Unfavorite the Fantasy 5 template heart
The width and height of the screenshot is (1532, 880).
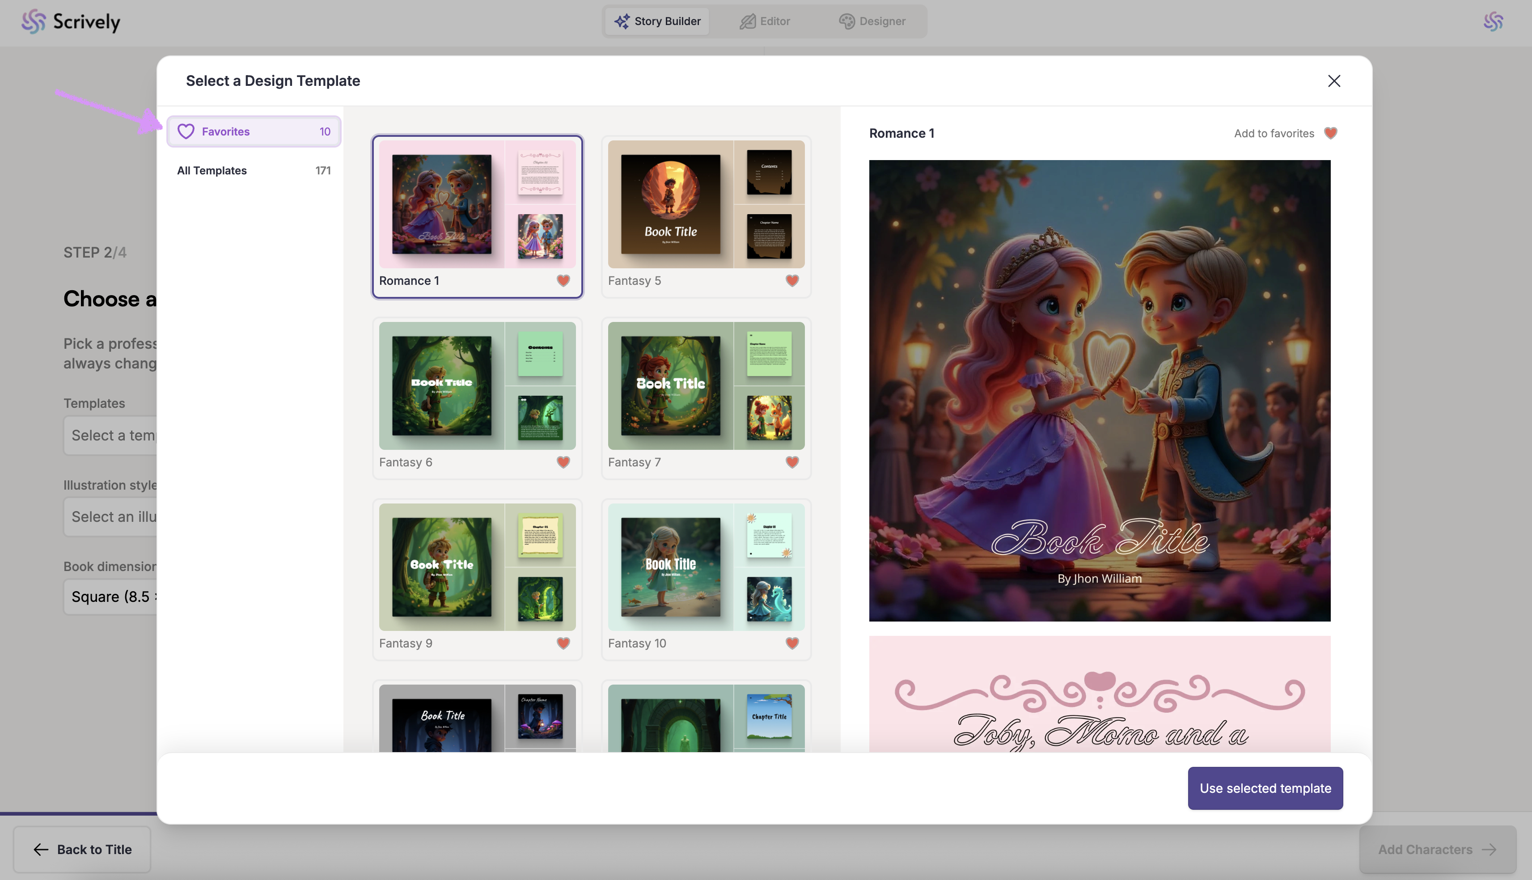(791, 280)
